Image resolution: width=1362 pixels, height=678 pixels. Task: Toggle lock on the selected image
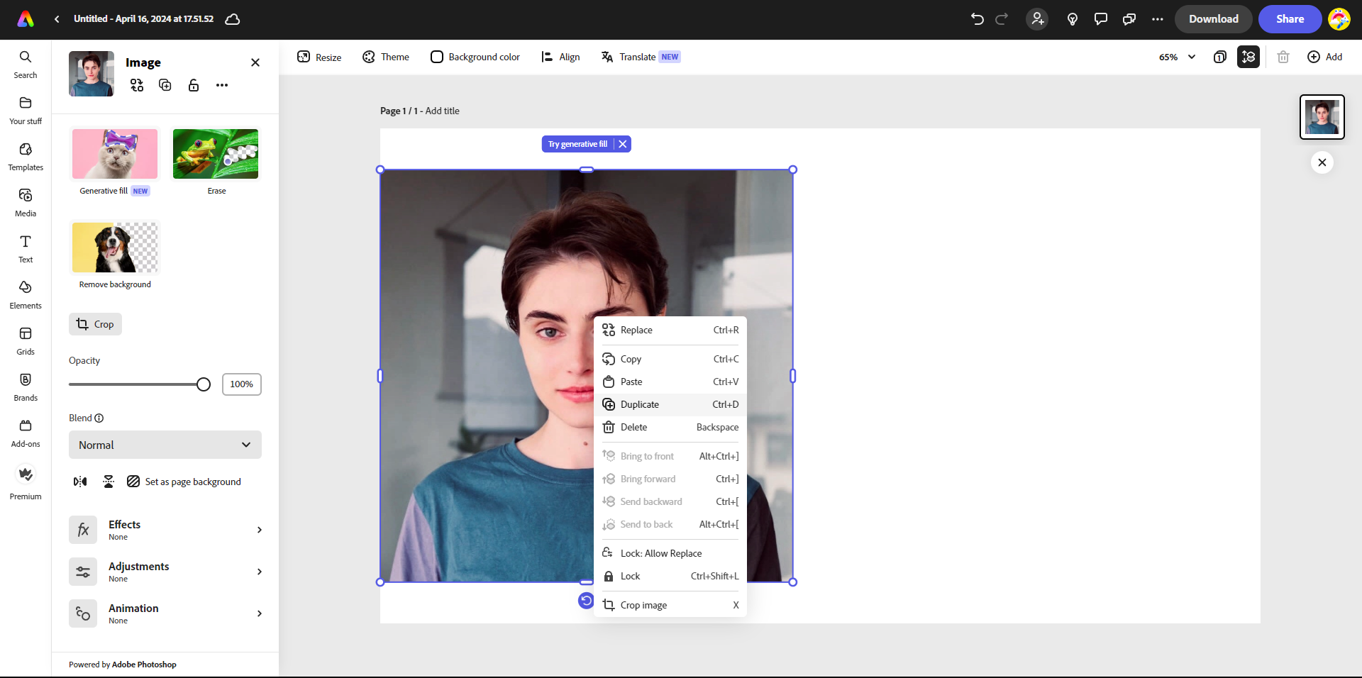pos(194,85)
